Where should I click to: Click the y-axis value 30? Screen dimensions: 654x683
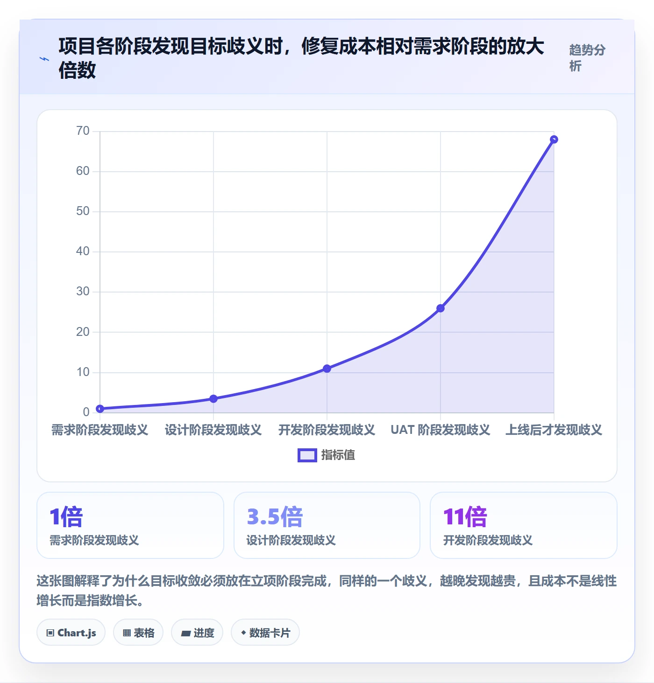(x=83, y=292)
